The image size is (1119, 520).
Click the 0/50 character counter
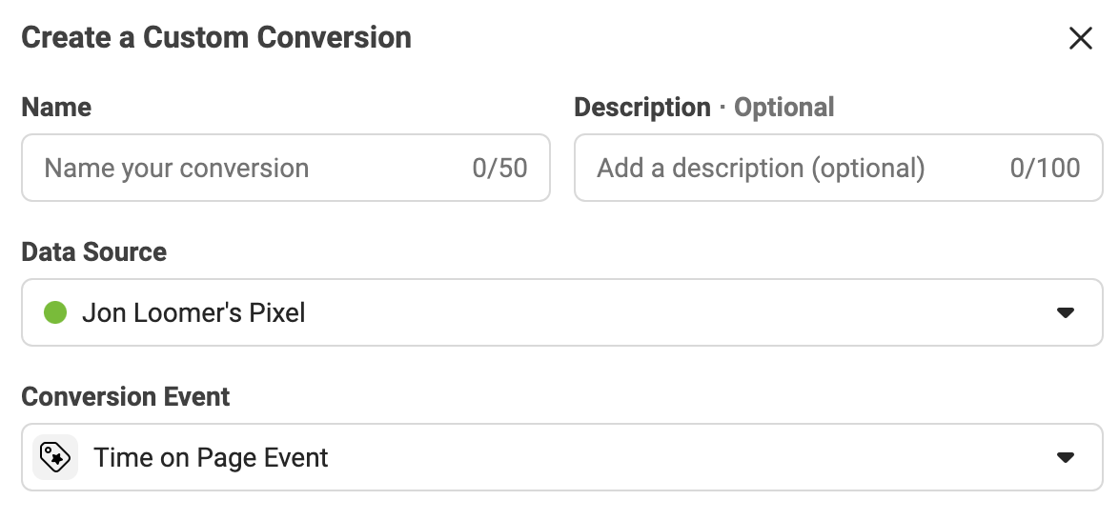click(499, 169)
